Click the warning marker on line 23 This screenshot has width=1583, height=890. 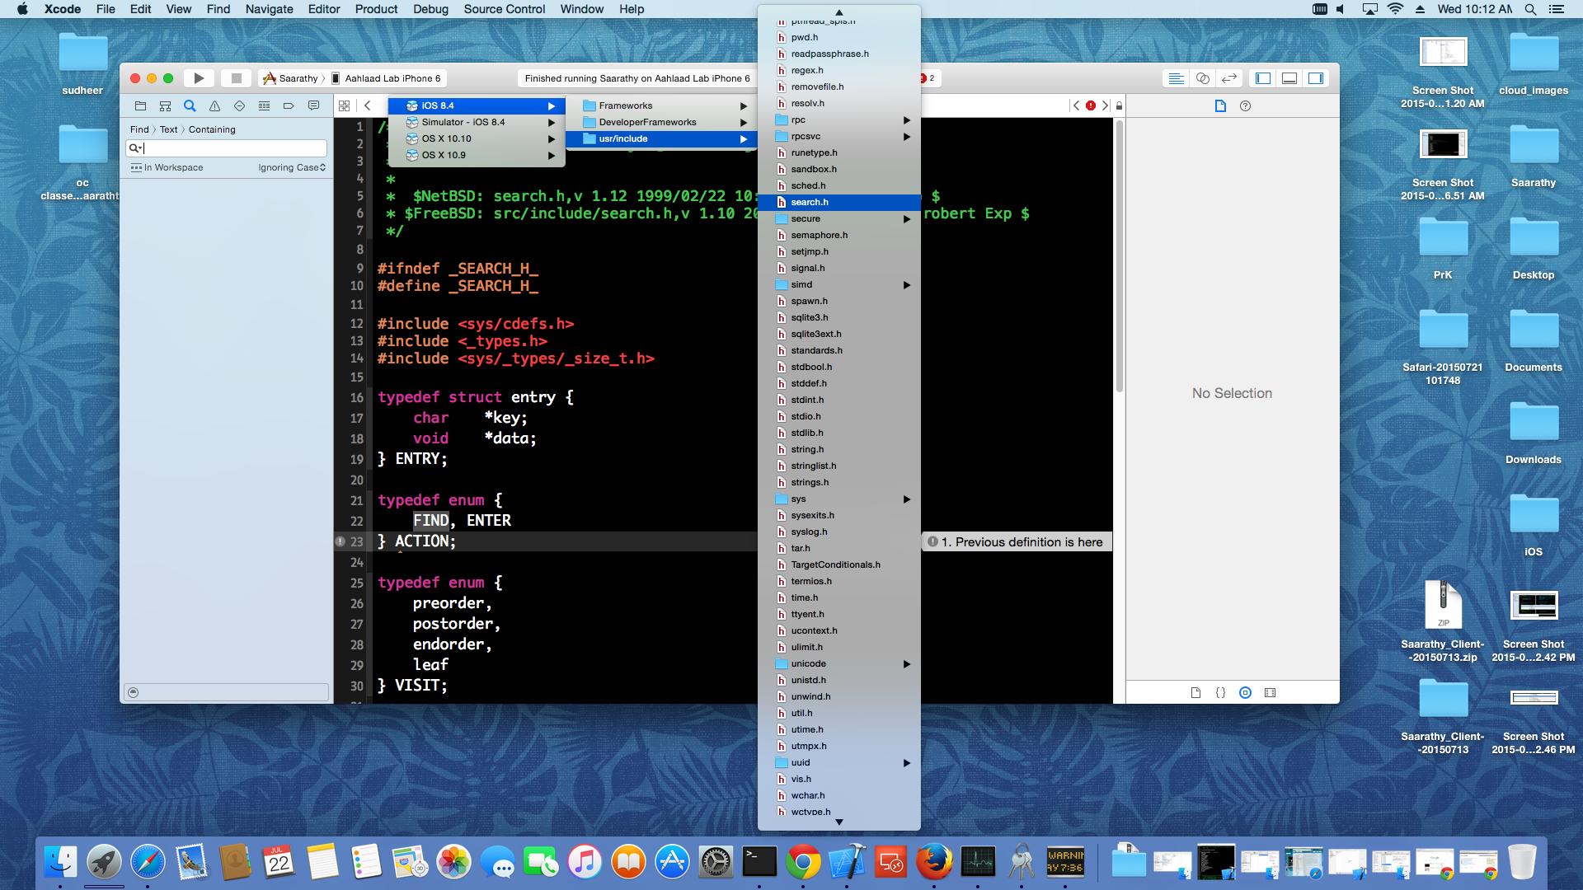340,541
